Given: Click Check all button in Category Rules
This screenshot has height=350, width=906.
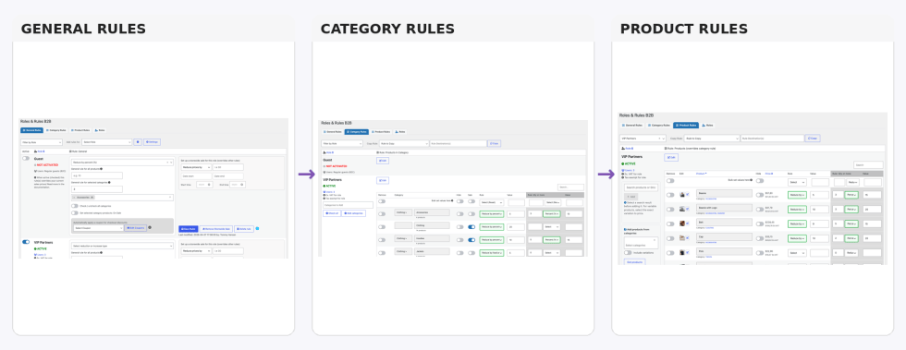Looking at the screenshot, I should tap(332, 213).
